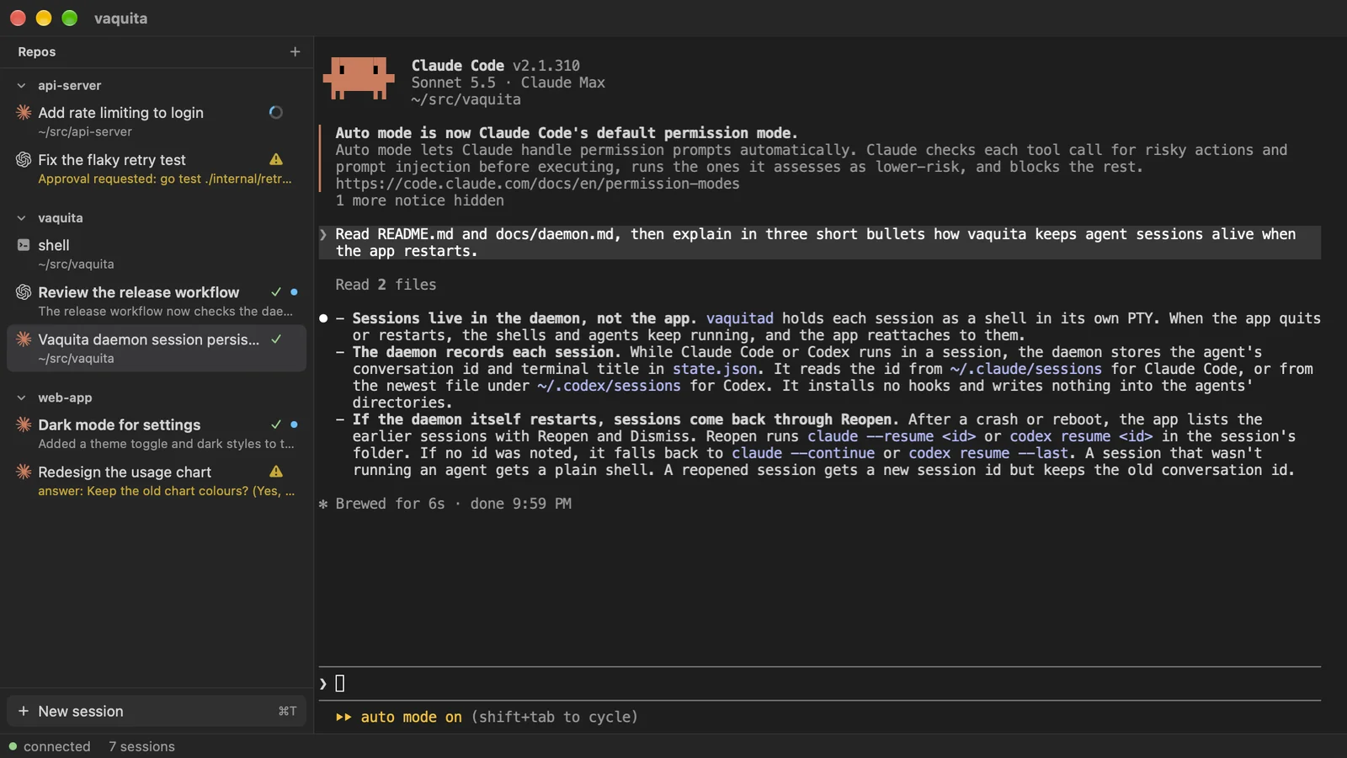Select Vaquita daemon session persistence row

157,348
